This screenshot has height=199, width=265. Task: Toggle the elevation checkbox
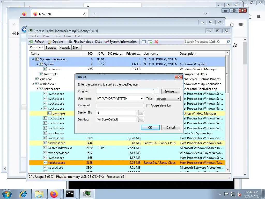click(148, 105)
